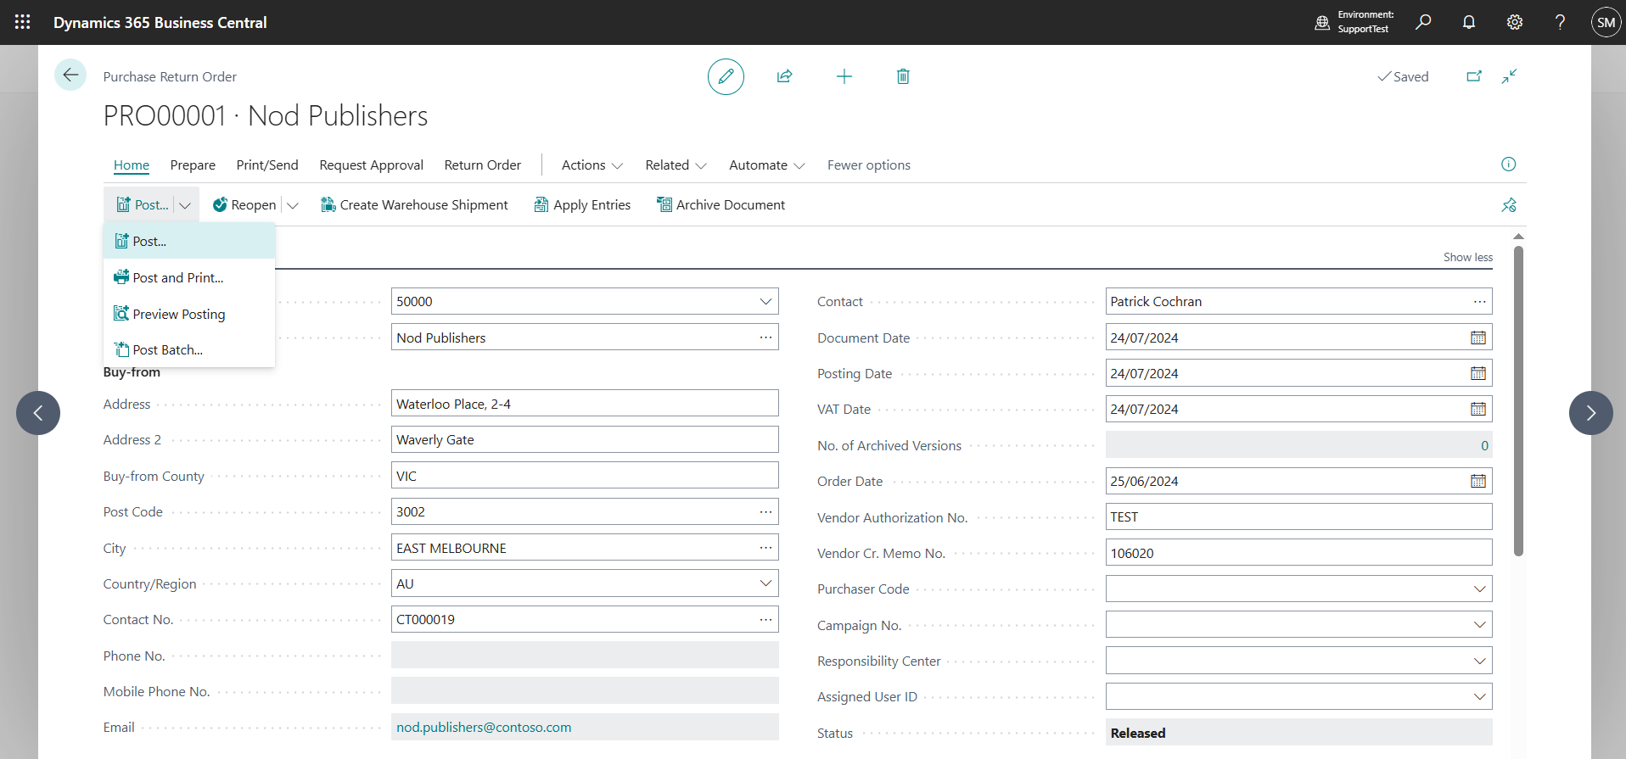1626x759 pixels.
Task: Open the app launcher waffle menu
Action: (23, 22)
